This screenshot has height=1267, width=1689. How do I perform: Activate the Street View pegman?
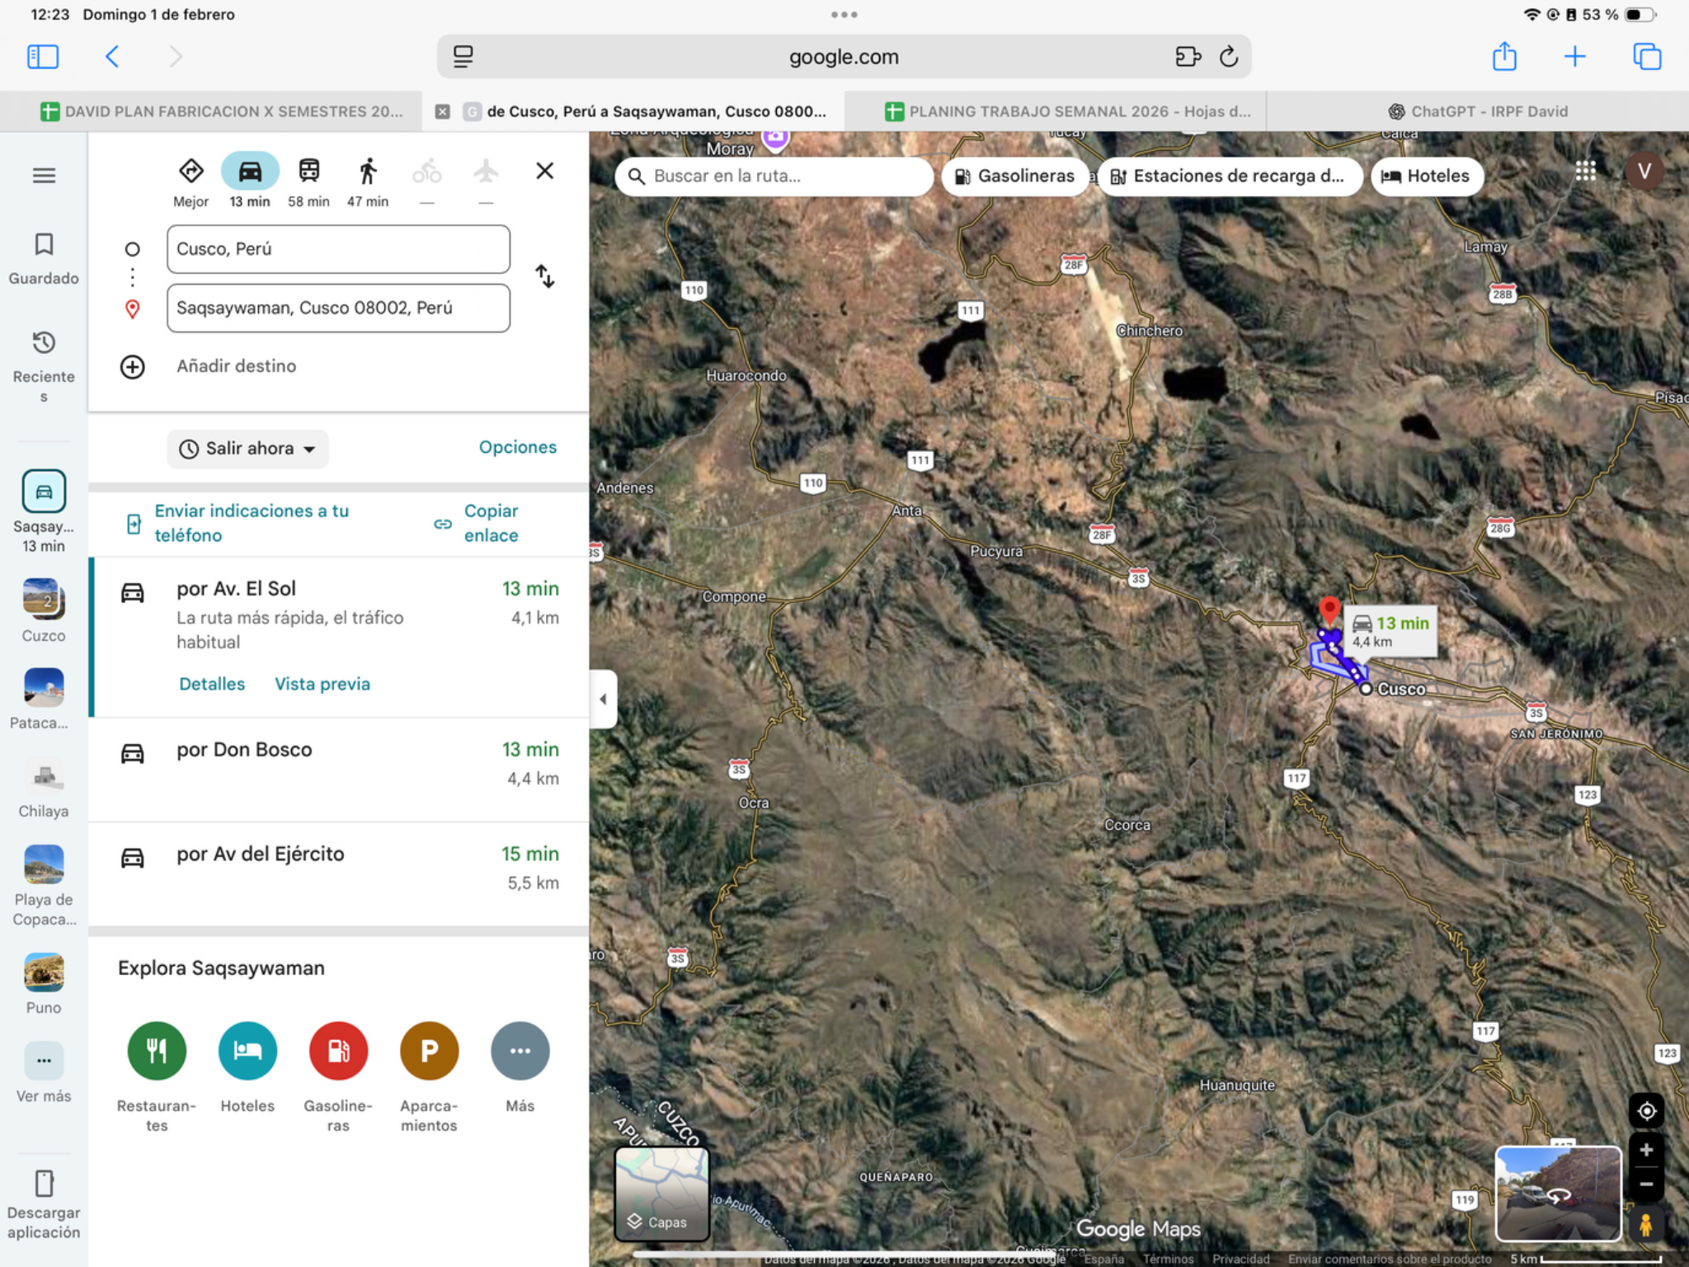point(1645,1224)
